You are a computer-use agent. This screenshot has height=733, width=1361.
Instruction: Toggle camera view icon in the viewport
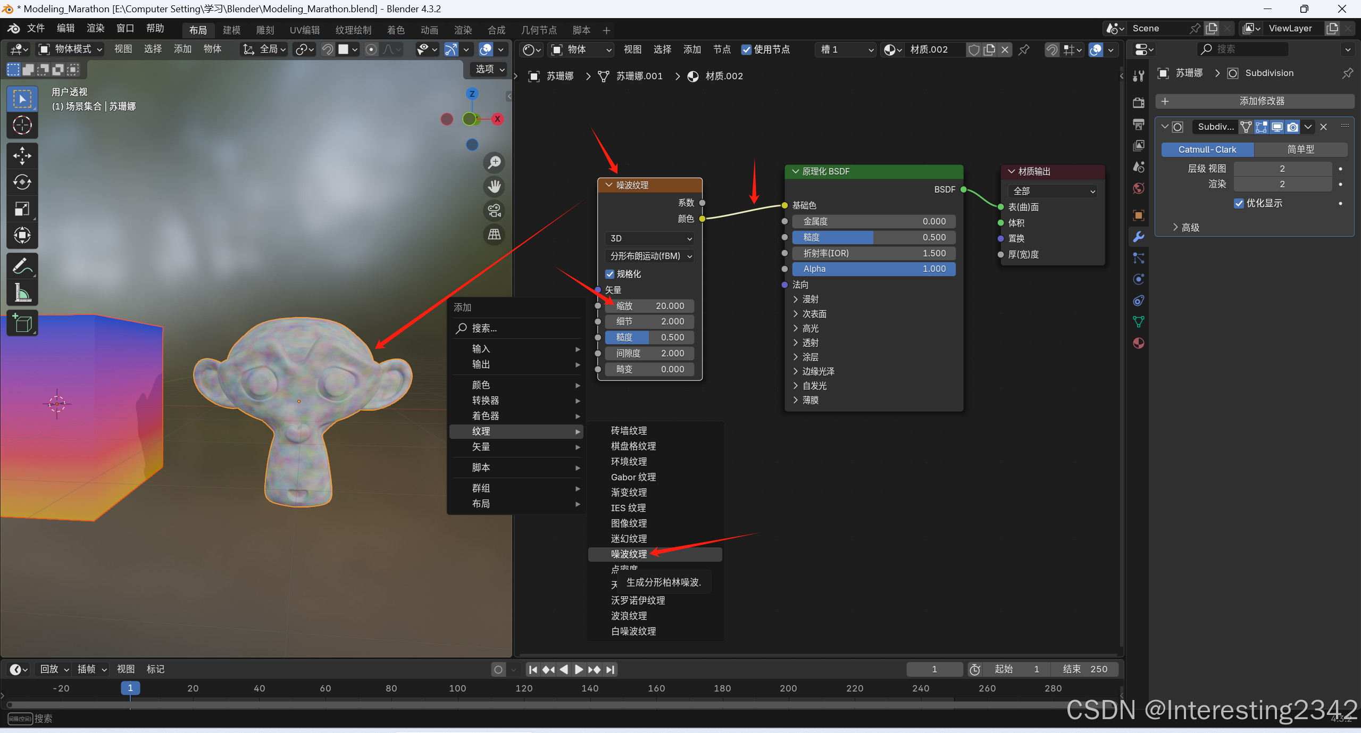tap(494, 211)
